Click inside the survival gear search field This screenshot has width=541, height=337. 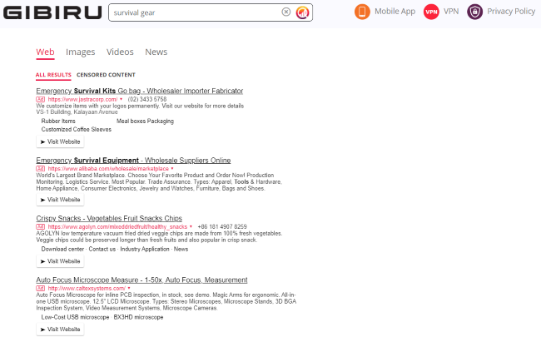pyautogui.click(x=191, y=13)
